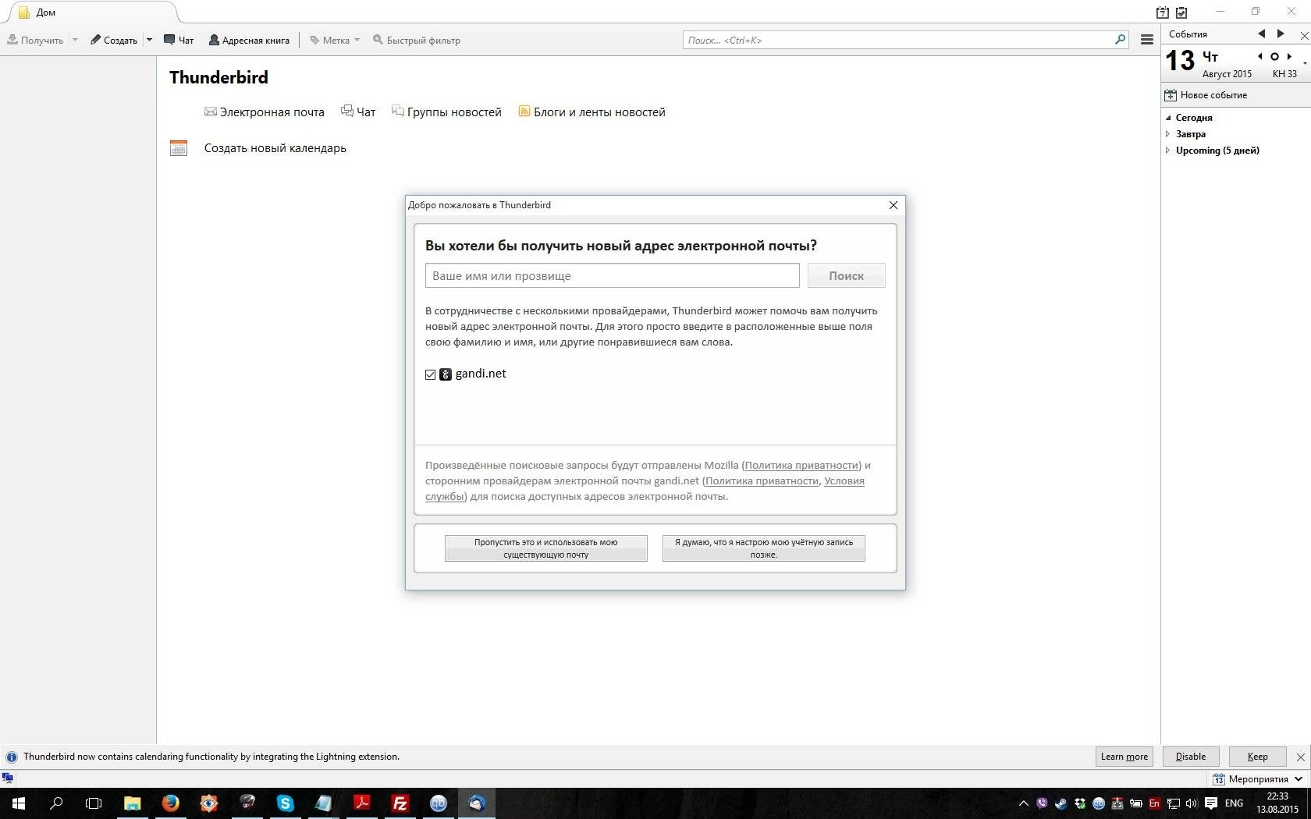Open the Thunderbird hamburger menu
1311x819 pixels.
[x=1146, y=40]
